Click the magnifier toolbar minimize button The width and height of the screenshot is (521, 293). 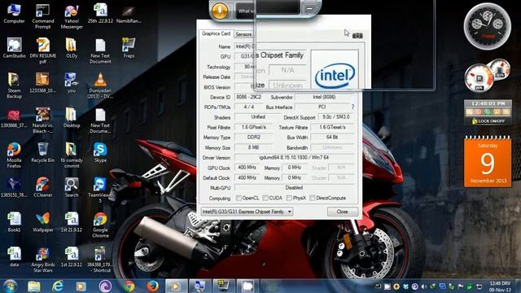pyautogui.click(x=309, y=9)
